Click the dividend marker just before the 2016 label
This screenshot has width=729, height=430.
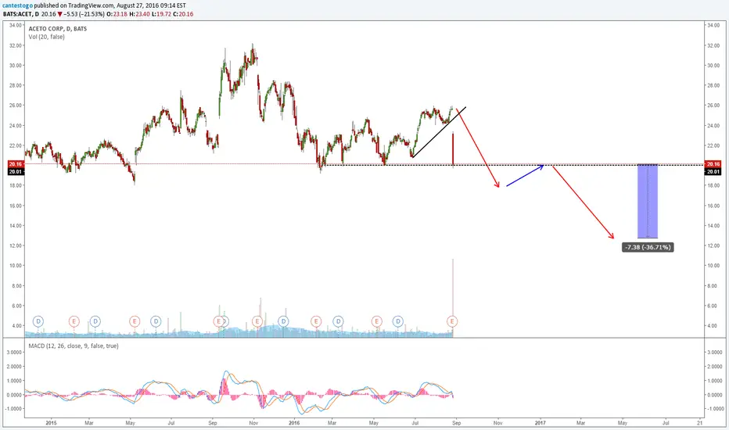click(x=283, y=321)
